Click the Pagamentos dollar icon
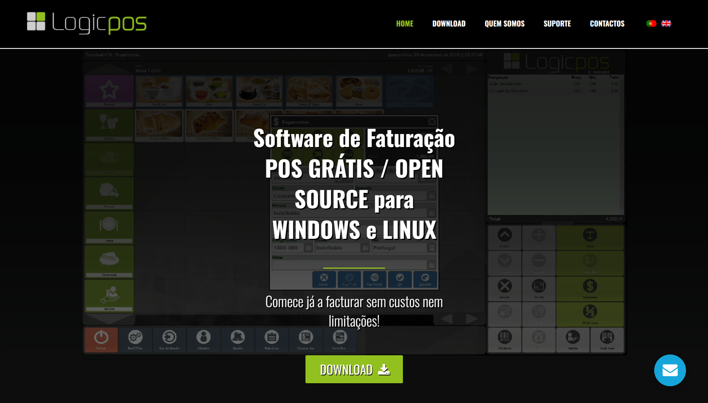Image resolution: width=708 pixels, height=403 pixels. tap(590, 288)
